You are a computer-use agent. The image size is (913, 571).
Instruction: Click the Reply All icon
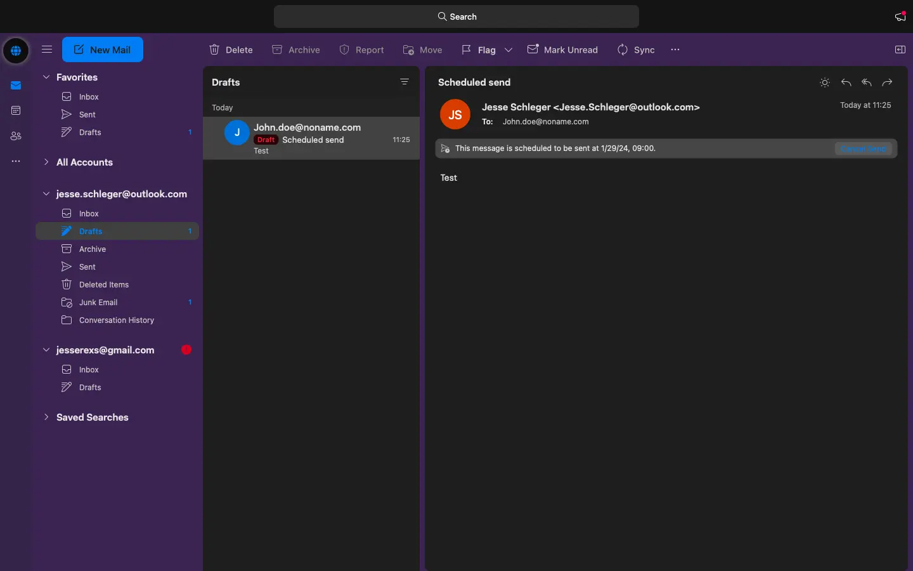pos(867,82)
